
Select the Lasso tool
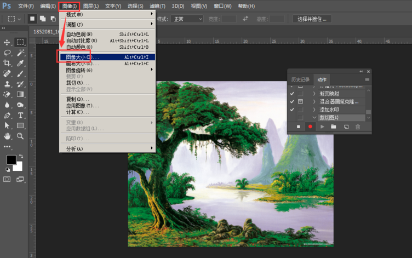(x=7, y=53)
